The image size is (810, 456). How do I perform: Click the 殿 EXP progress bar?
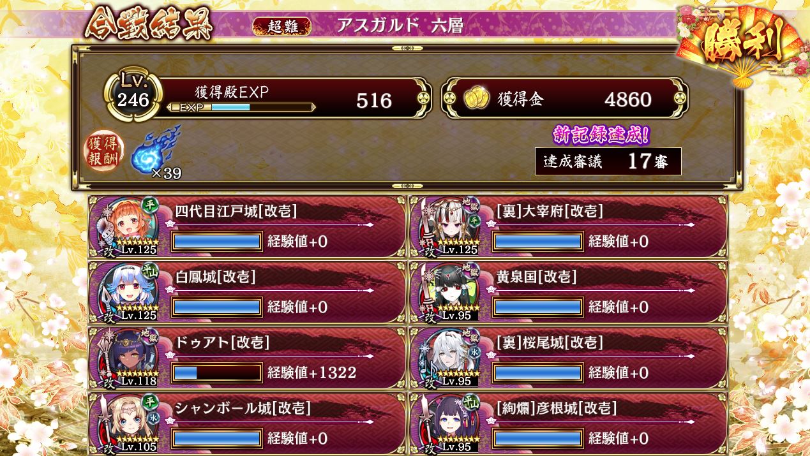click(241, 107)
